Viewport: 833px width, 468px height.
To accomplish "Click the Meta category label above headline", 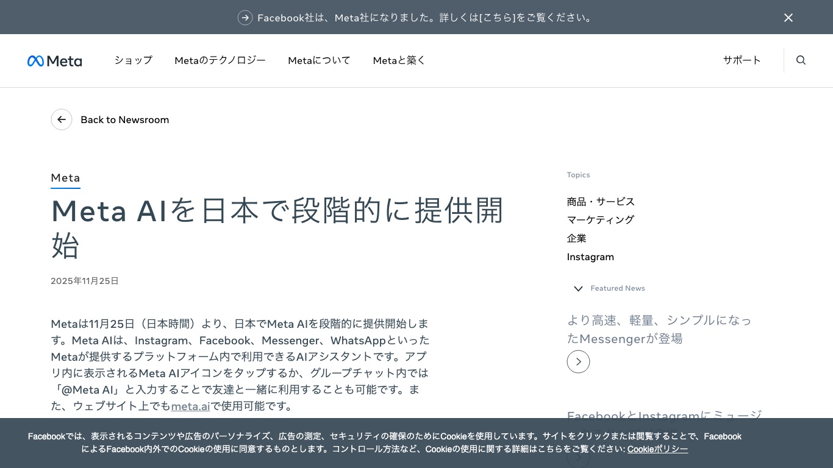I will tap(65, 178).
